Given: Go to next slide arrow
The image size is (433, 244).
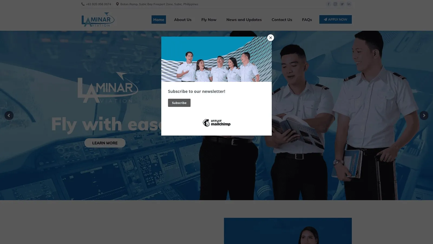Looking at the screenshot, I should (x=424, y=115).
